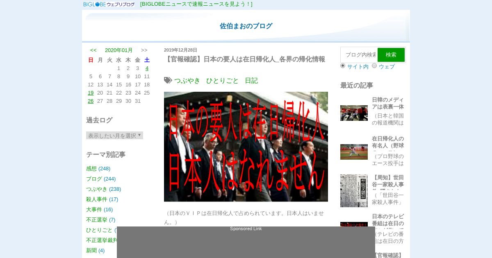
Task: Open thumbnail for 日韓のメディア article
Action: pyautogui.click(x=354, y=113)
